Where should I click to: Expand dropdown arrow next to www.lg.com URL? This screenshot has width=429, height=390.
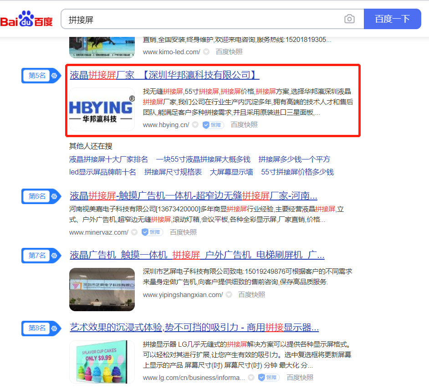point(251,378)
